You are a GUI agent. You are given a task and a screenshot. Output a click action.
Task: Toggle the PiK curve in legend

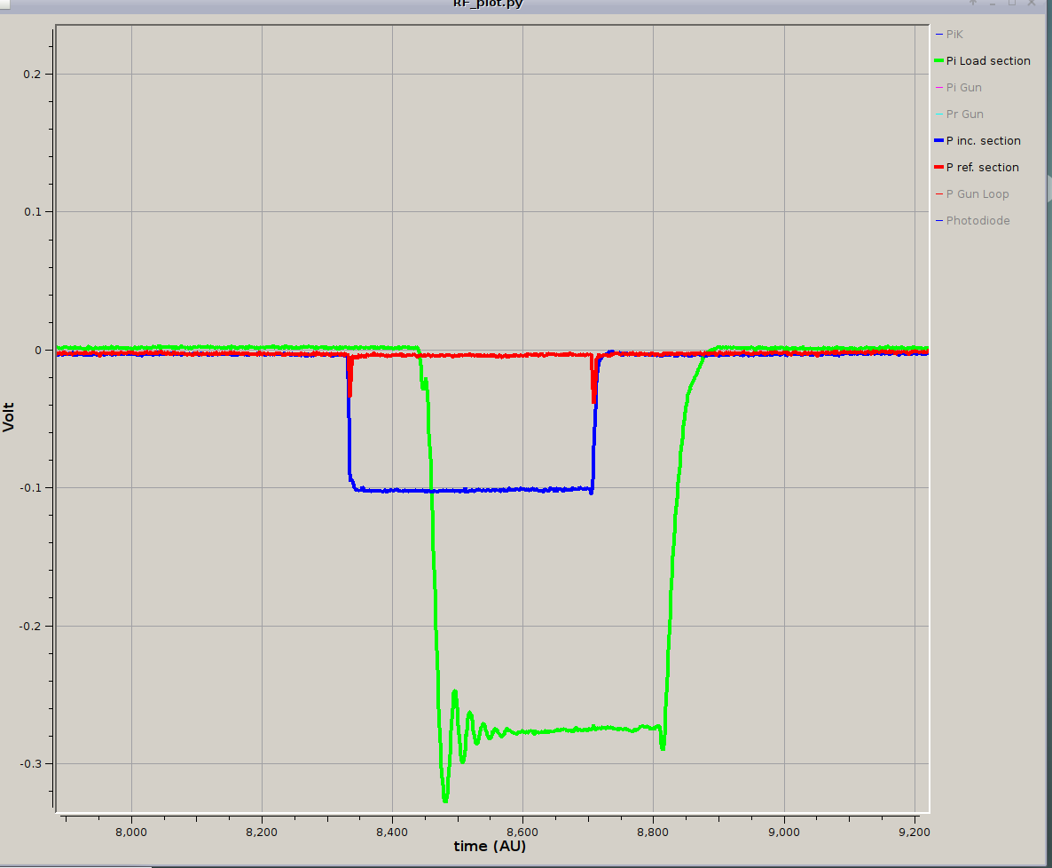pos(954,35)
